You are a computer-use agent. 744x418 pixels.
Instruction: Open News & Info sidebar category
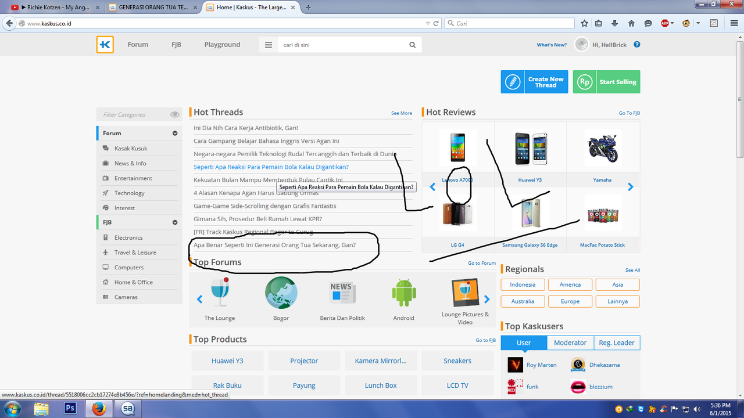[x=130, y=163]
